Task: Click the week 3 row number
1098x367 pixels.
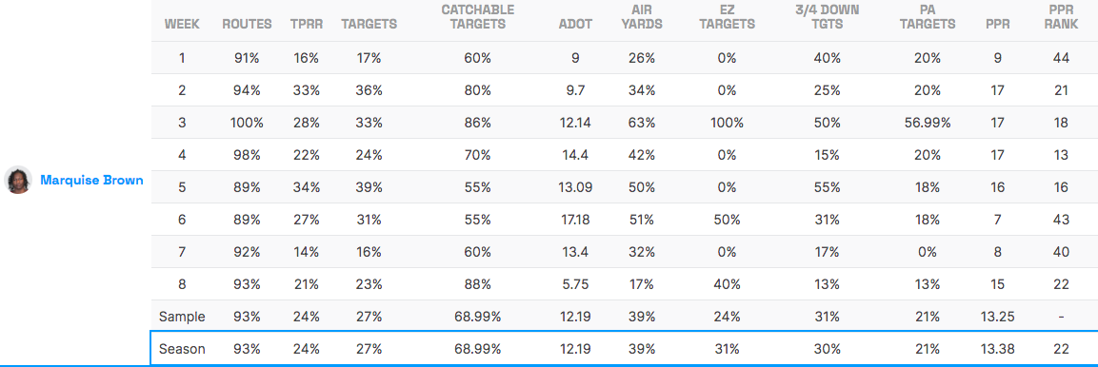Action: [182, 123]
